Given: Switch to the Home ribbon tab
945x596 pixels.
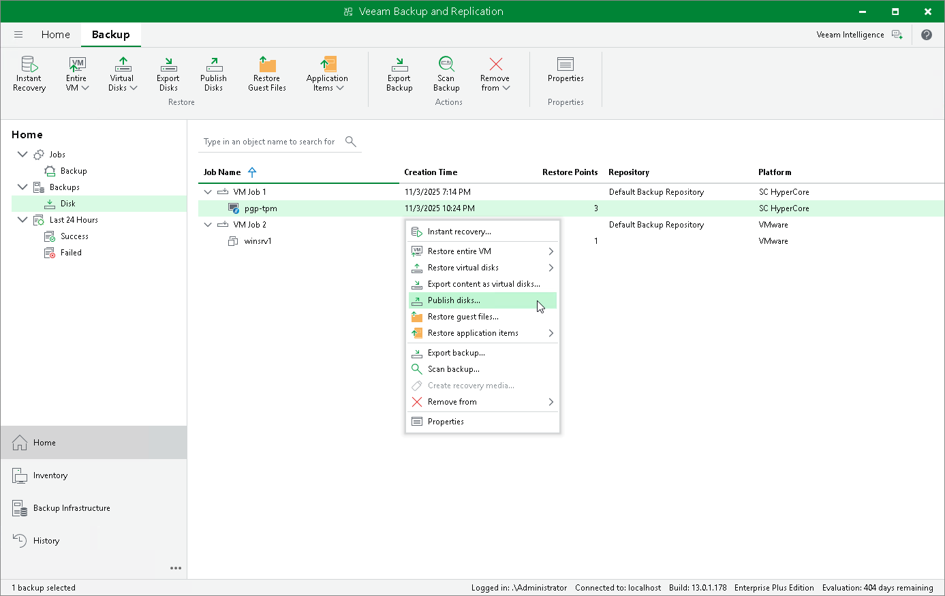Looking at the screenshot, I should (55, 35).
